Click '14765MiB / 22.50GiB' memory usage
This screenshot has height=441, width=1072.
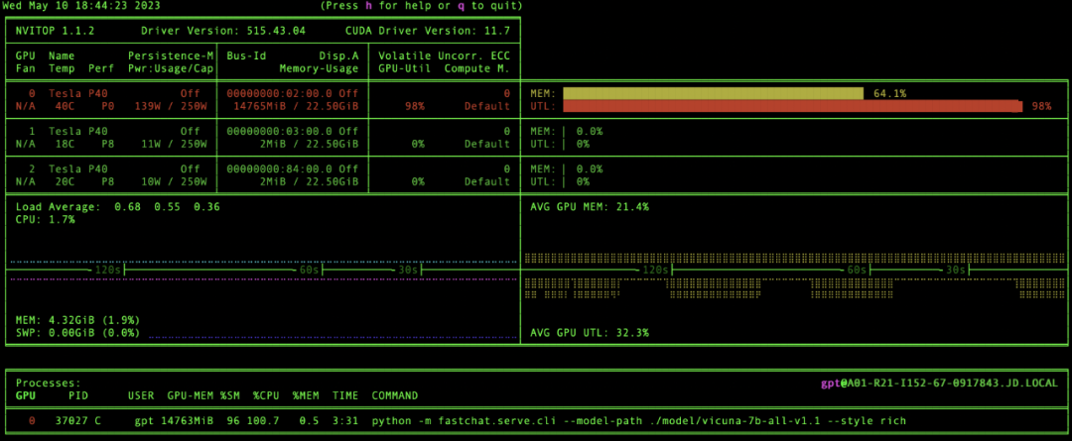pos(296,106)
